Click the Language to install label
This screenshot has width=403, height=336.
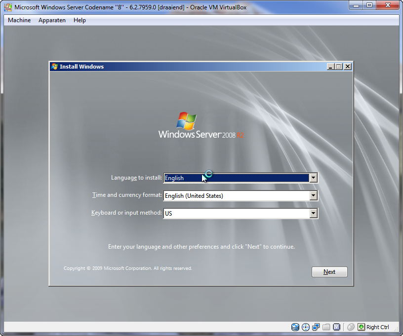pyautogui.click(x=136, y=178)
